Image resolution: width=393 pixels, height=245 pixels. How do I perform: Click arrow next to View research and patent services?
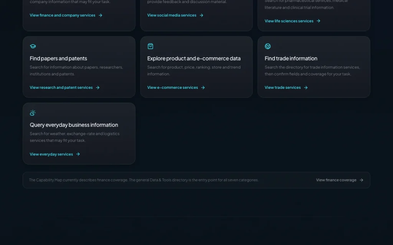(x=98, y=88)
